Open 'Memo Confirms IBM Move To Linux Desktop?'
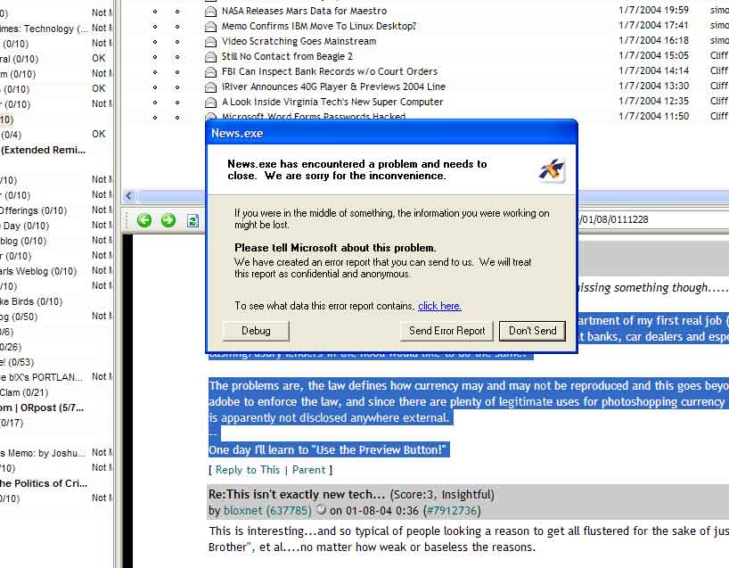The width and height of the screenshot is (729, 568). 319,26
